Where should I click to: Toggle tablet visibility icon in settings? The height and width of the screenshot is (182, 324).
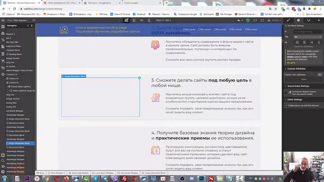click(304, 42)
